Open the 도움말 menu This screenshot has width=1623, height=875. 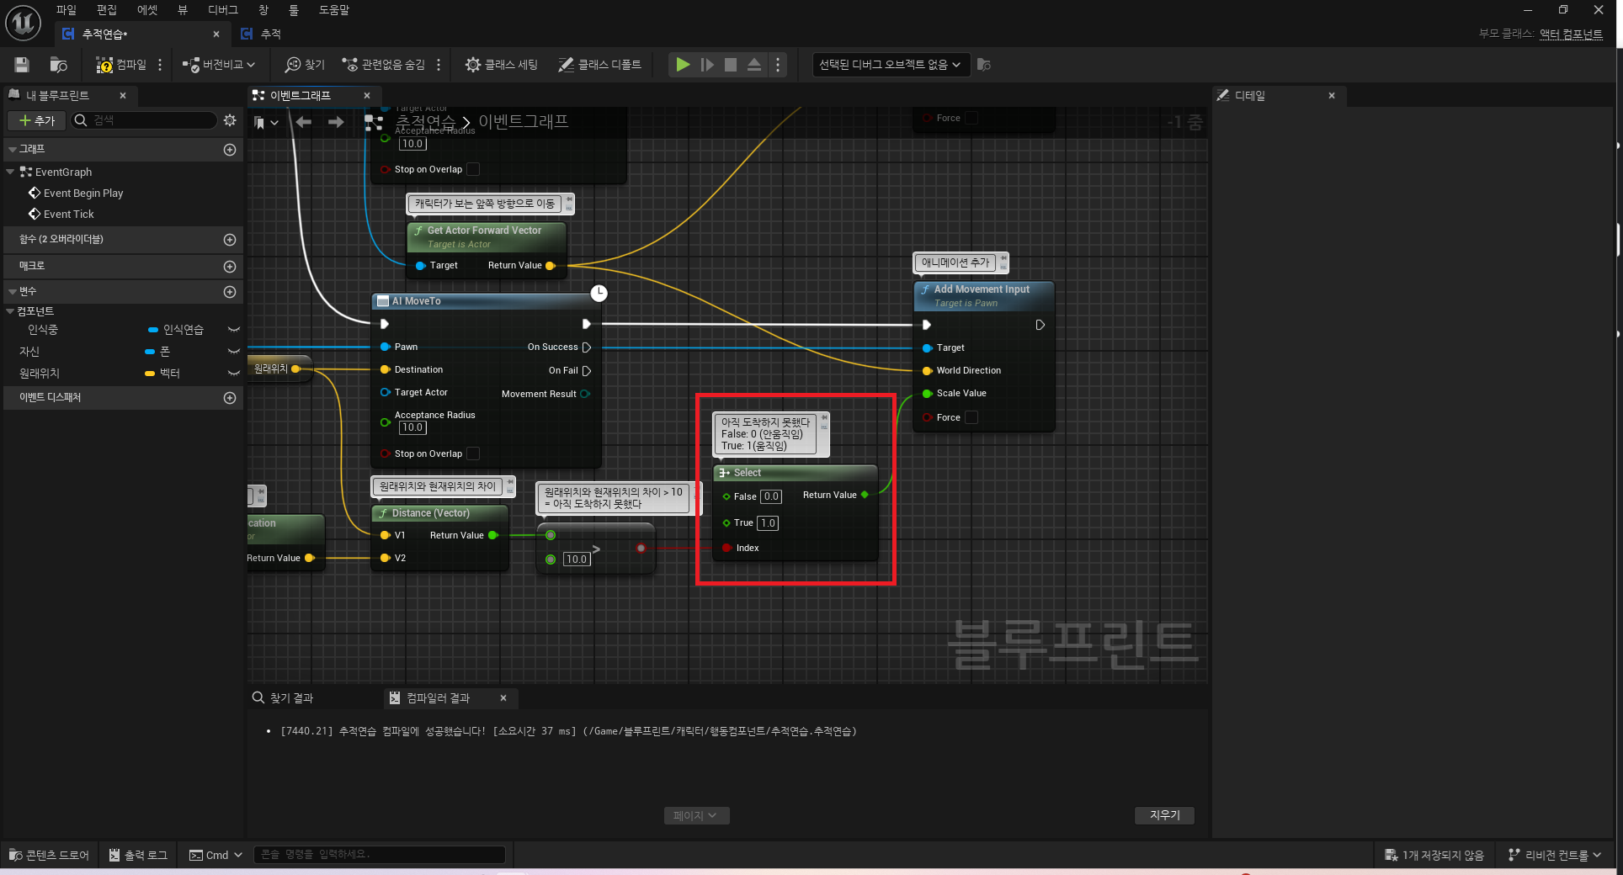[334, 10]
